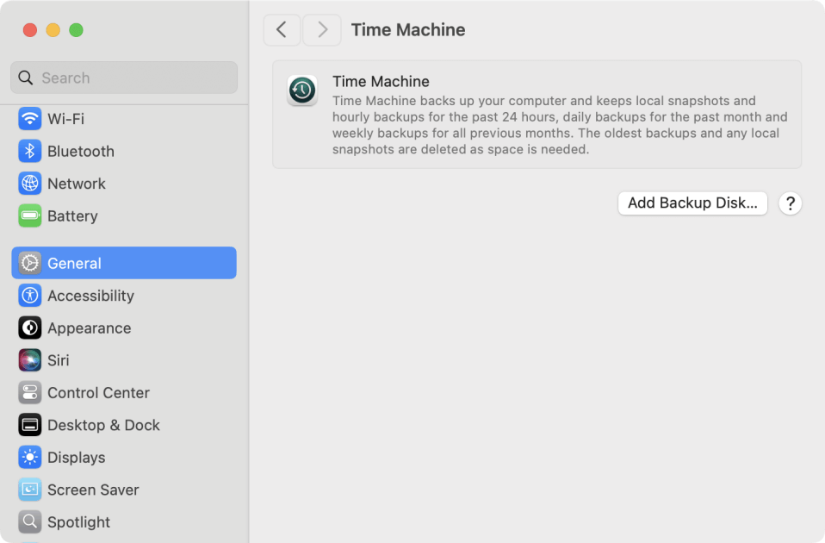825x543 pixels.
Task: Go back using the left chevron arrow
Action: pyautogui.click(x=282, y=29)
